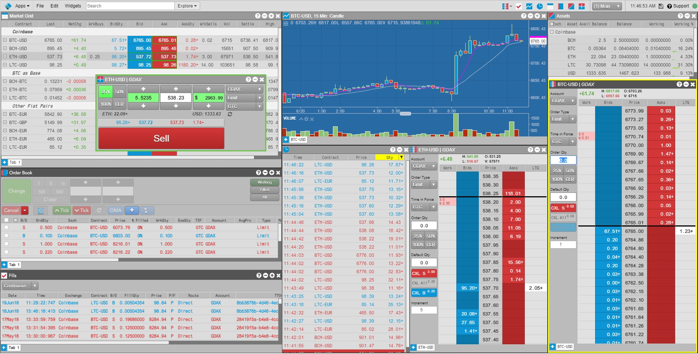Click the red checkmark Fills icon in top toolbar

[518, 6]
